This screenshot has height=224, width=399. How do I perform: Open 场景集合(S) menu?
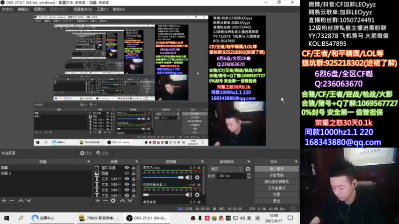[x=82, y=9]
